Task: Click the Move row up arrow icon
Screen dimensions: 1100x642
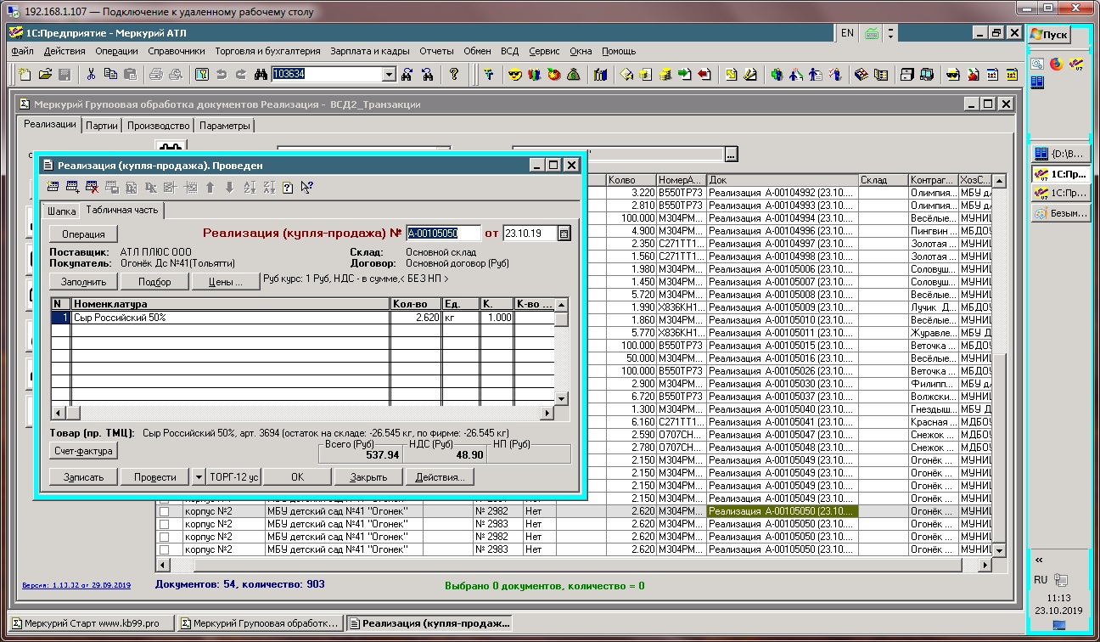Action: click(210, 188)
